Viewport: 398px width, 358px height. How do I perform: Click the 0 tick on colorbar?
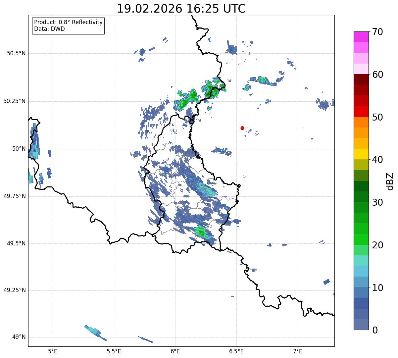point(375,330)
